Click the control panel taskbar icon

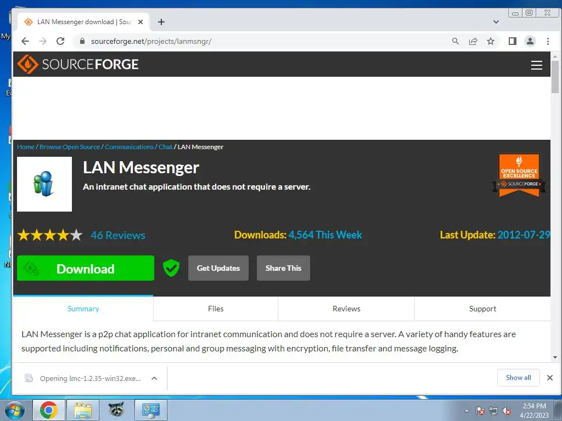(x=150, y=410)
